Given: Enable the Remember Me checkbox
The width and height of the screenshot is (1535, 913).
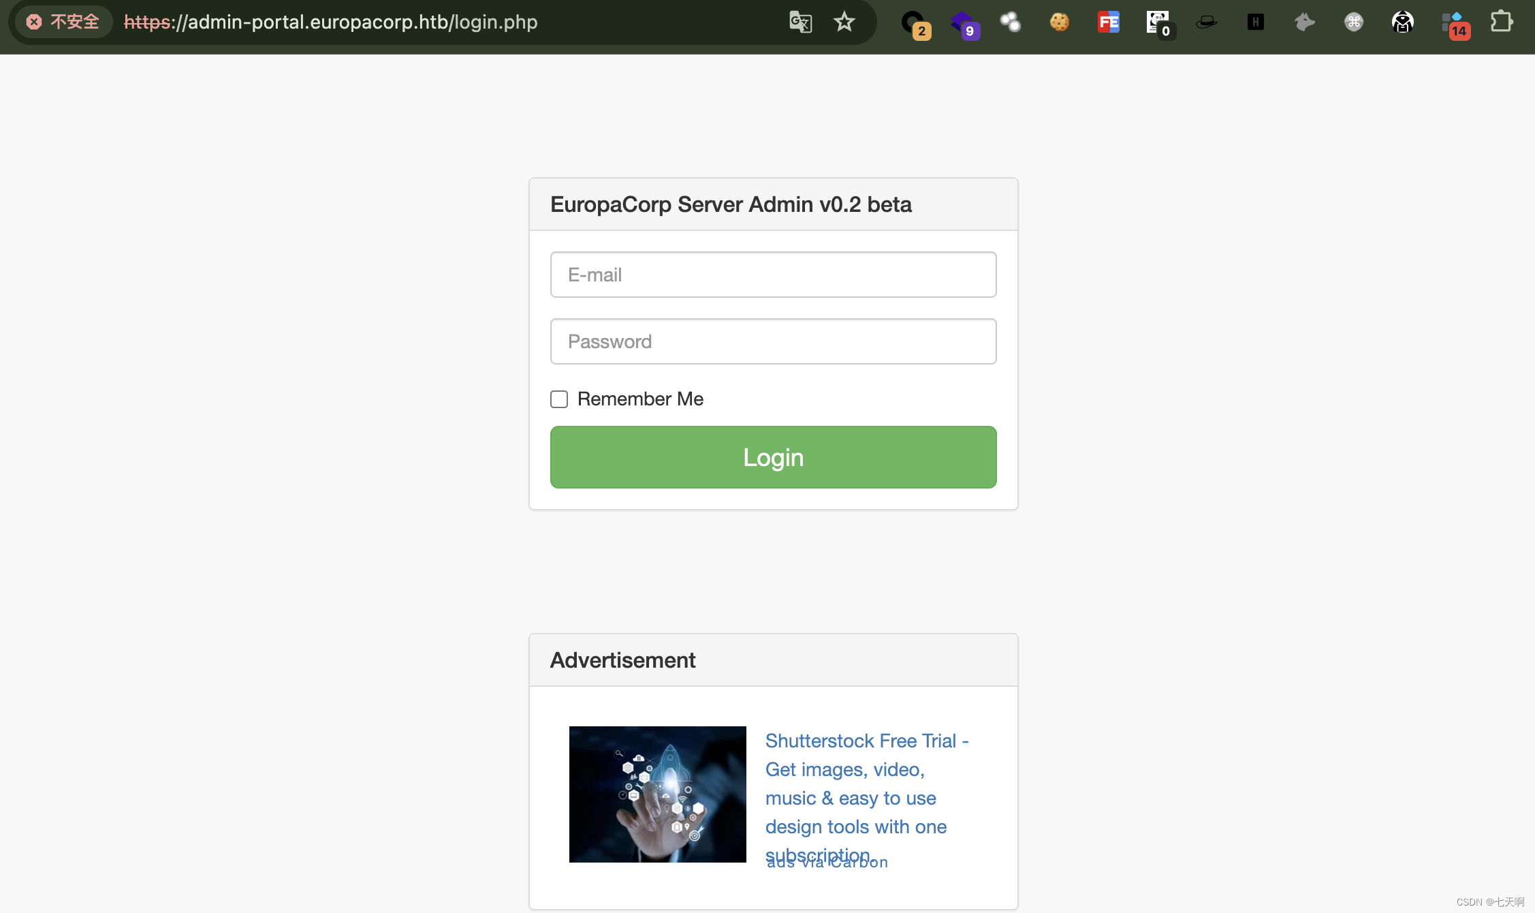Looking at the screenshot, I should tap(559, 399).
